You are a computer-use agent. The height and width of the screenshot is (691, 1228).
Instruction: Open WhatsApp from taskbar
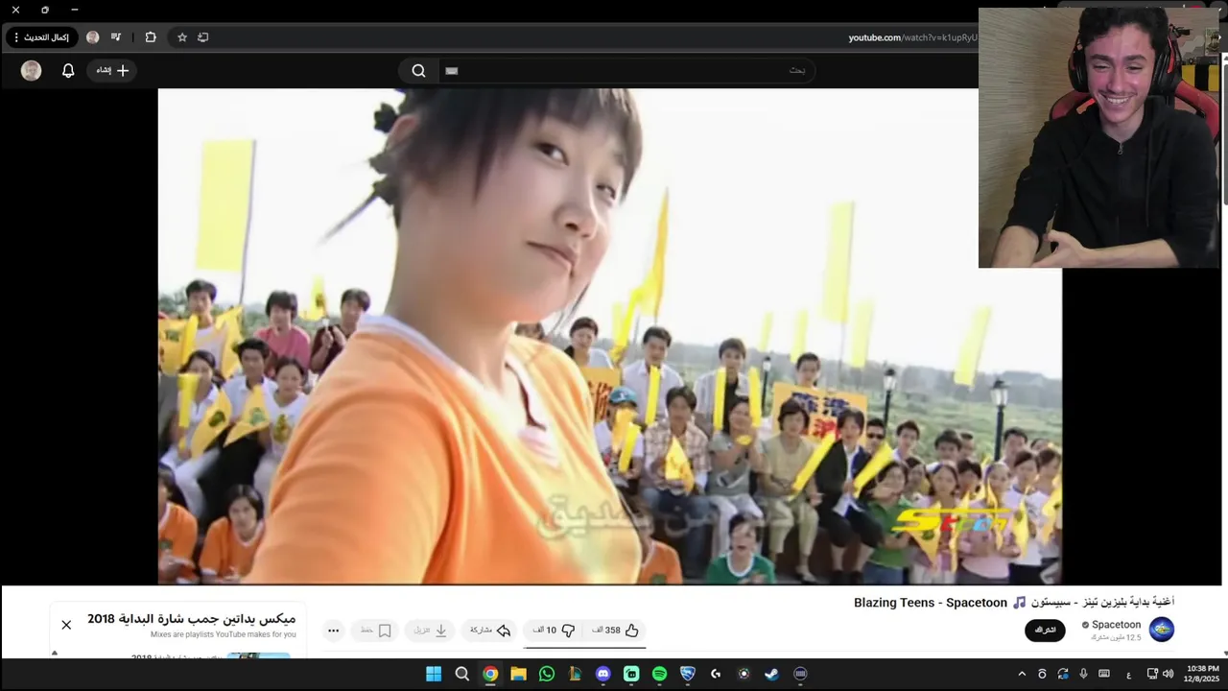[x=547, y=674]
